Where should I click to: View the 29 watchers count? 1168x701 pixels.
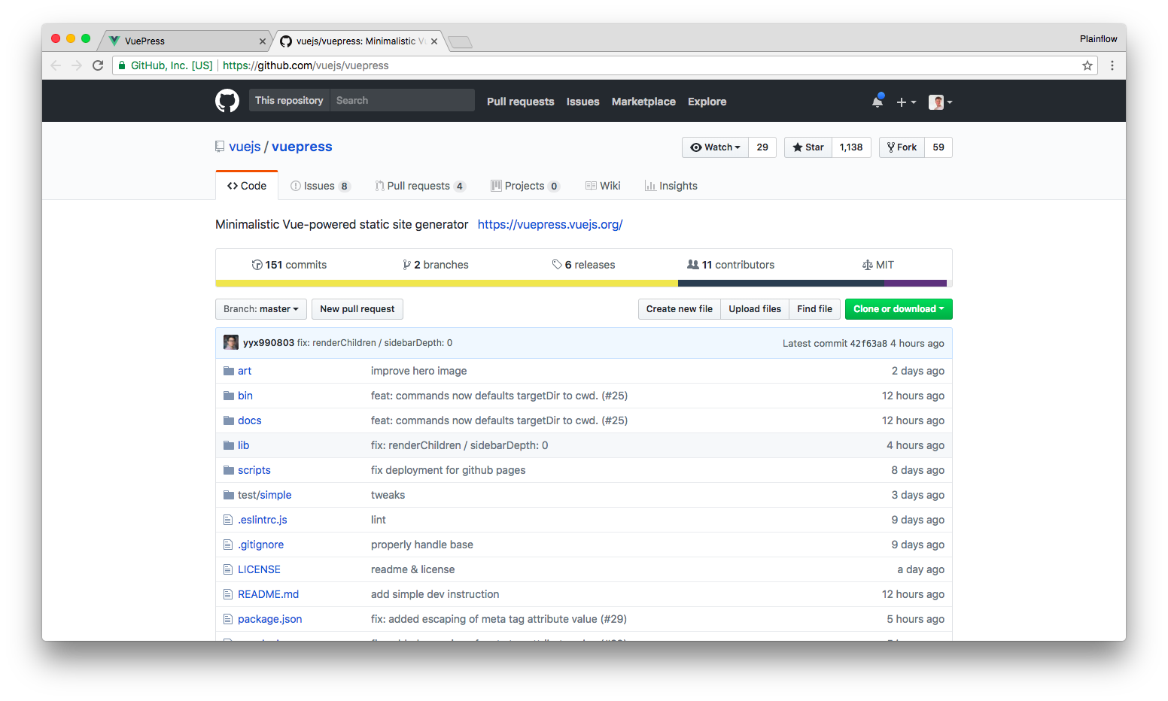(762, 147)
